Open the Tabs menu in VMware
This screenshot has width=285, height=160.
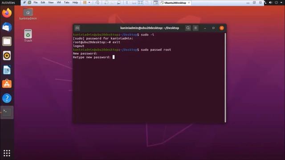coord(66,3)
